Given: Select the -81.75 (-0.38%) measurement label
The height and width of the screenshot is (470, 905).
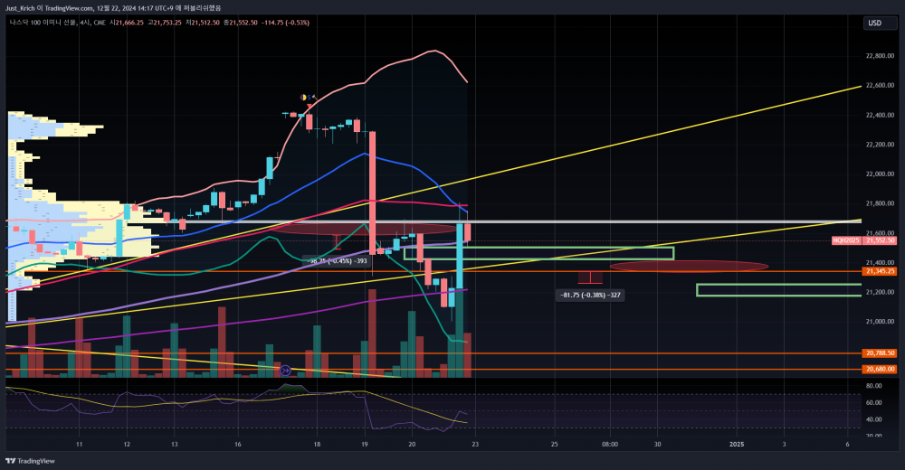Looking at the screenshot, I should point(590,295).
